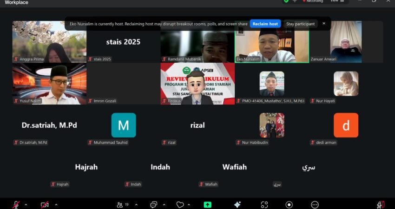The width and height of the screenshot is (395, 209).
Task: Turn on the camera video
Action: coord(45,204)
